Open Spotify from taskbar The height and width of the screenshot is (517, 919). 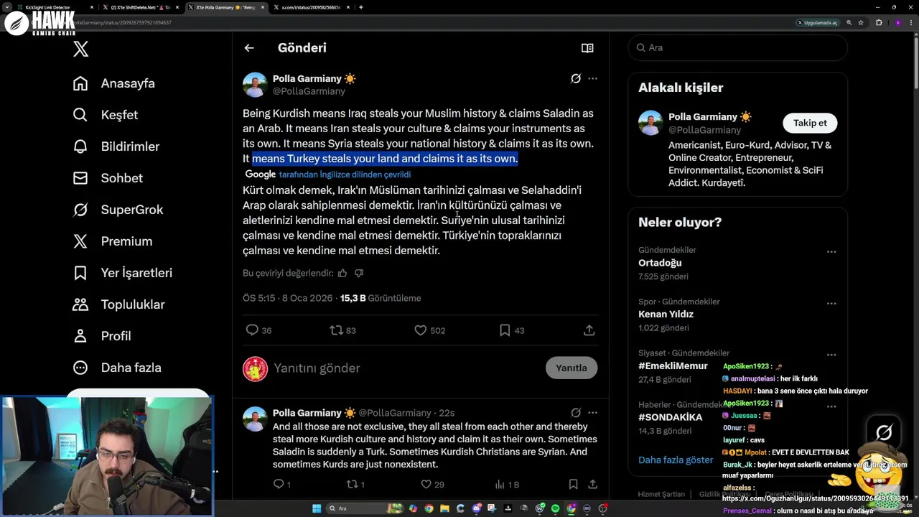555,508
